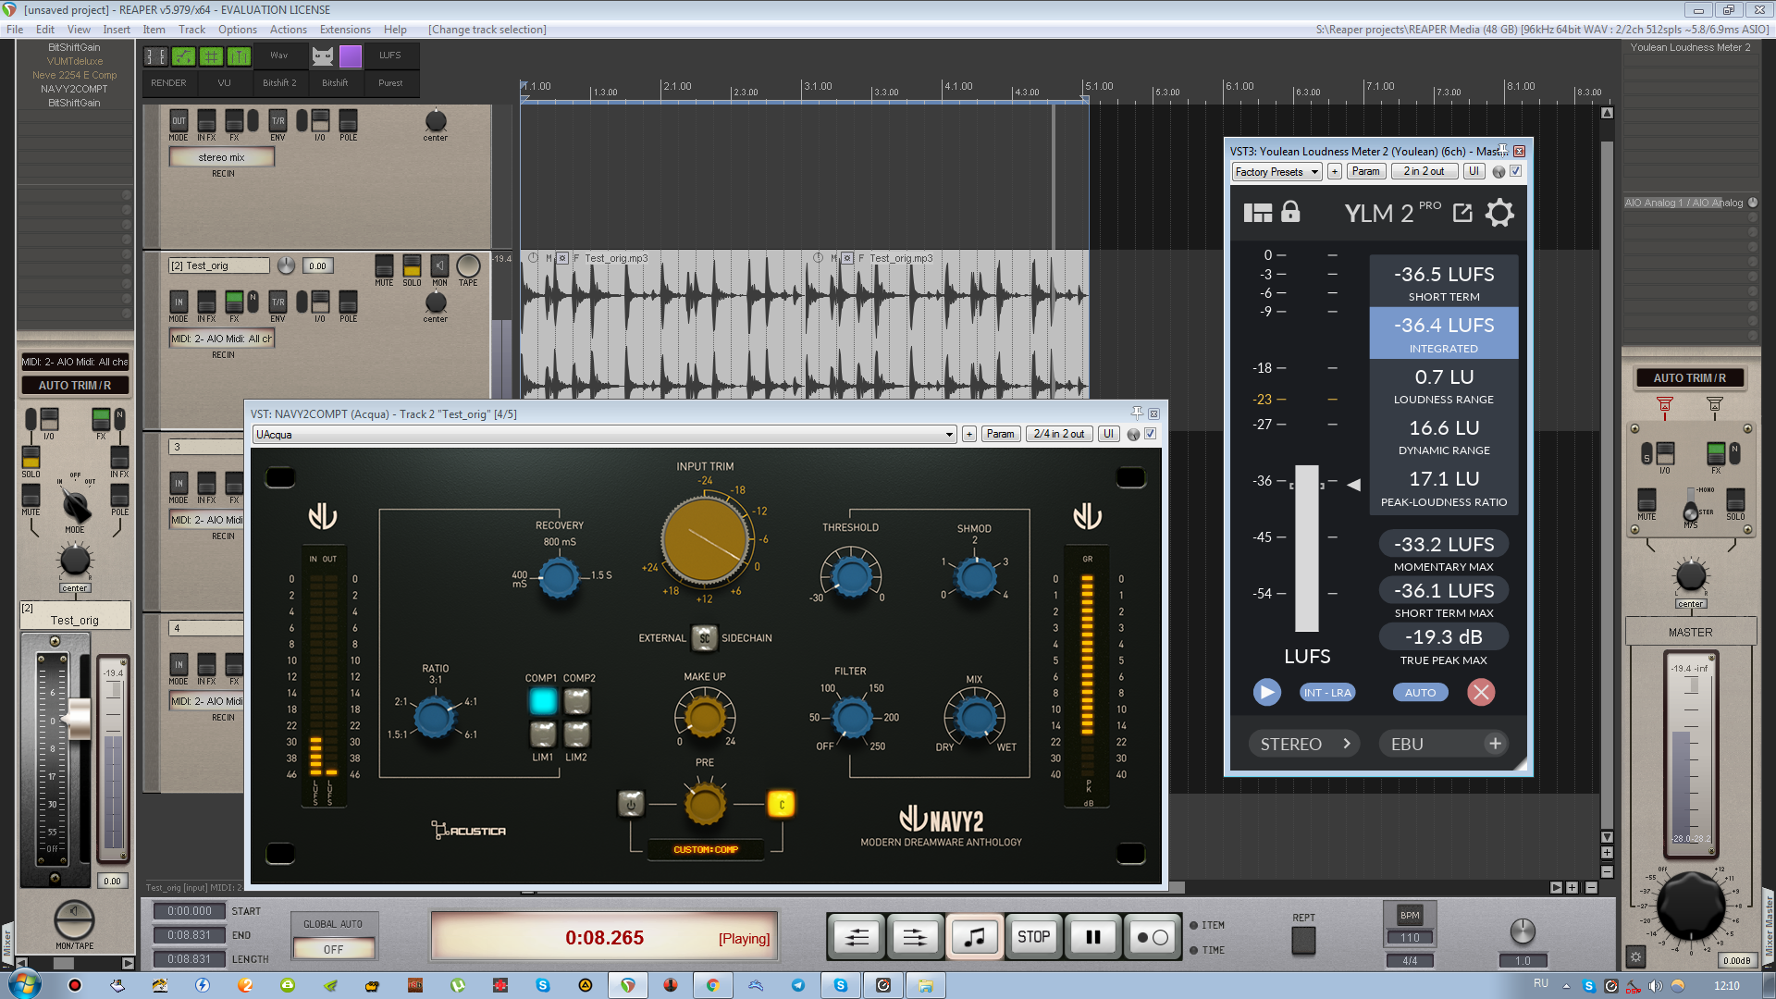Click the AUTO button in YLM 2

pos(1420,693)
